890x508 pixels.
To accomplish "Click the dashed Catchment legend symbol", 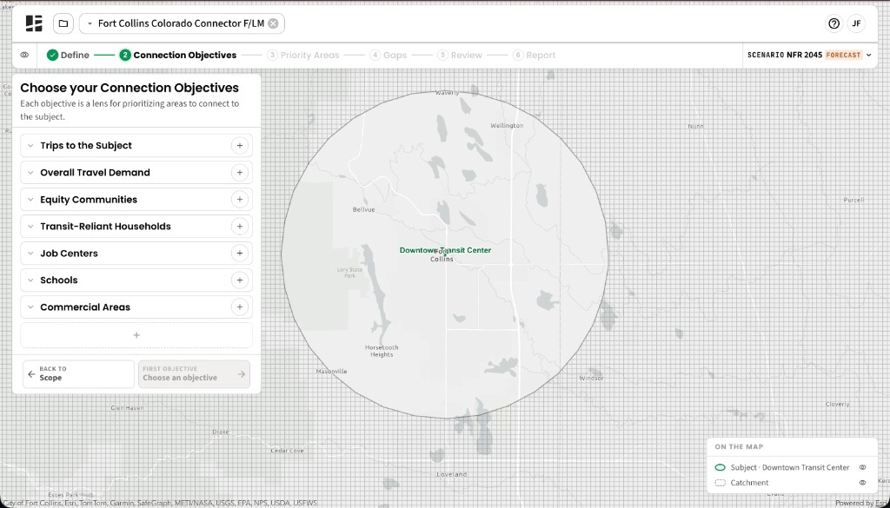I will [x=721, y=483].
